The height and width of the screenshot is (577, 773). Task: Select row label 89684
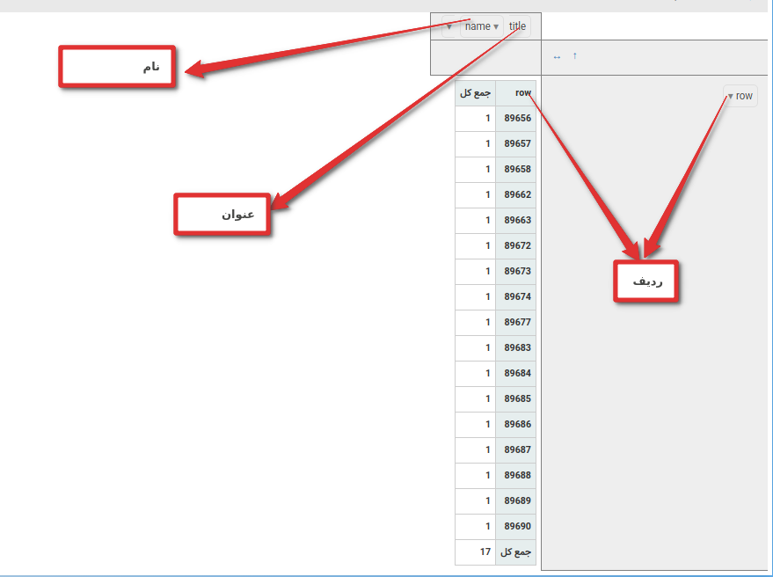[x=515, y=374]
